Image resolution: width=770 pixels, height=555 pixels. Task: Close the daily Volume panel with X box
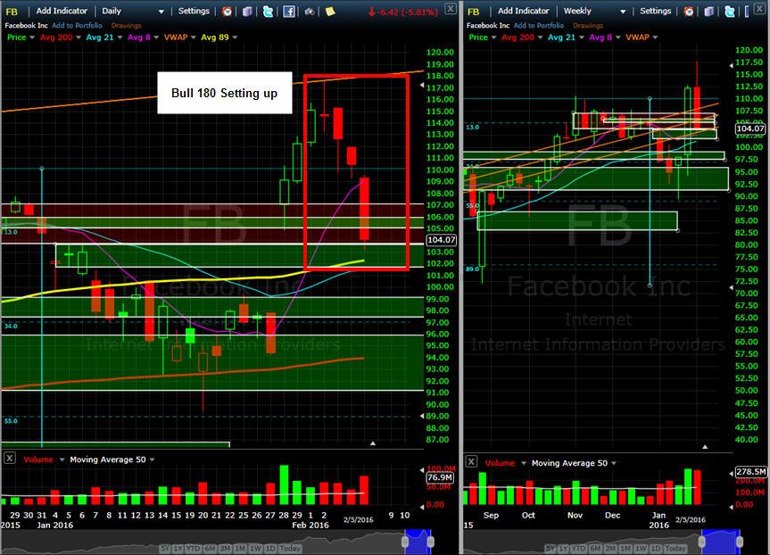coord(9,459)
